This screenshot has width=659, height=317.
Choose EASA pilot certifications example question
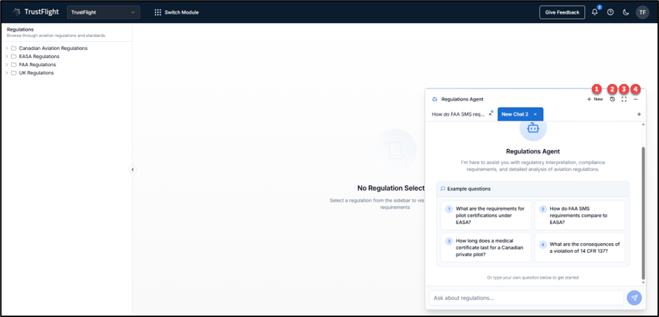486,215
